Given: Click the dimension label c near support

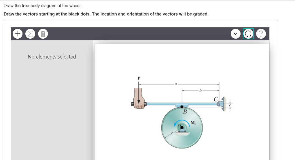Looking at the screenshot, I should [230, 106].
